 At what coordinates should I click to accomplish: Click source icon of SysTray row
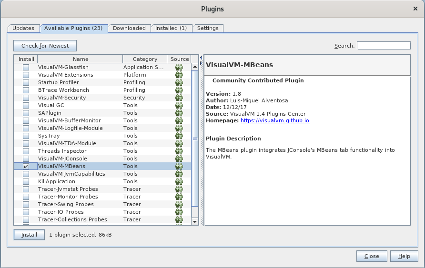pyautogui.click(x=179, y=136)
